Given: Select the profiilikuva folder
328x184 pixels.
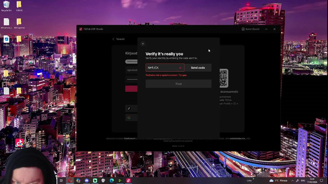Looking at the screenshot, I should [x=19, y=93].
